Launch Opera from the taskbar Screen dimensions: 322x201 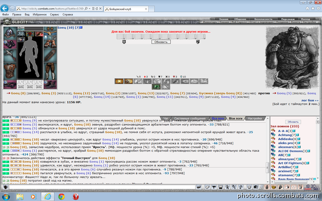point(76,197)
